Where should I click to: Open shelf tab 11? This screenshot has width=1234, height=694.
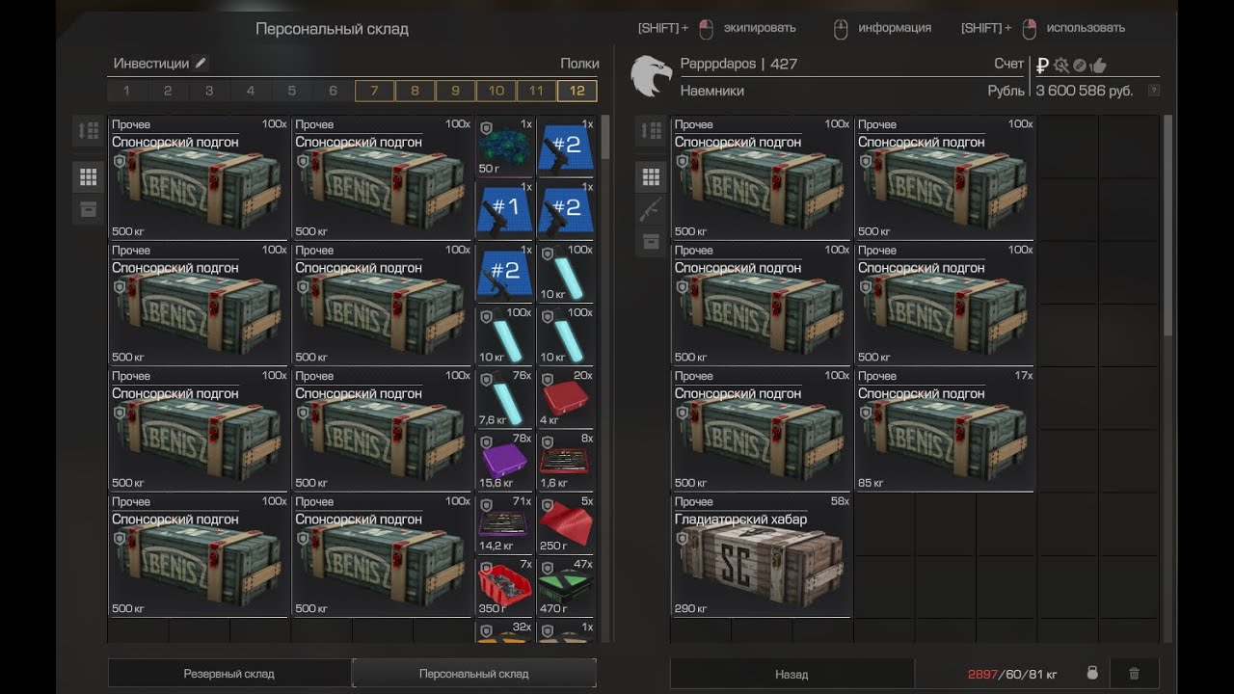536,91
